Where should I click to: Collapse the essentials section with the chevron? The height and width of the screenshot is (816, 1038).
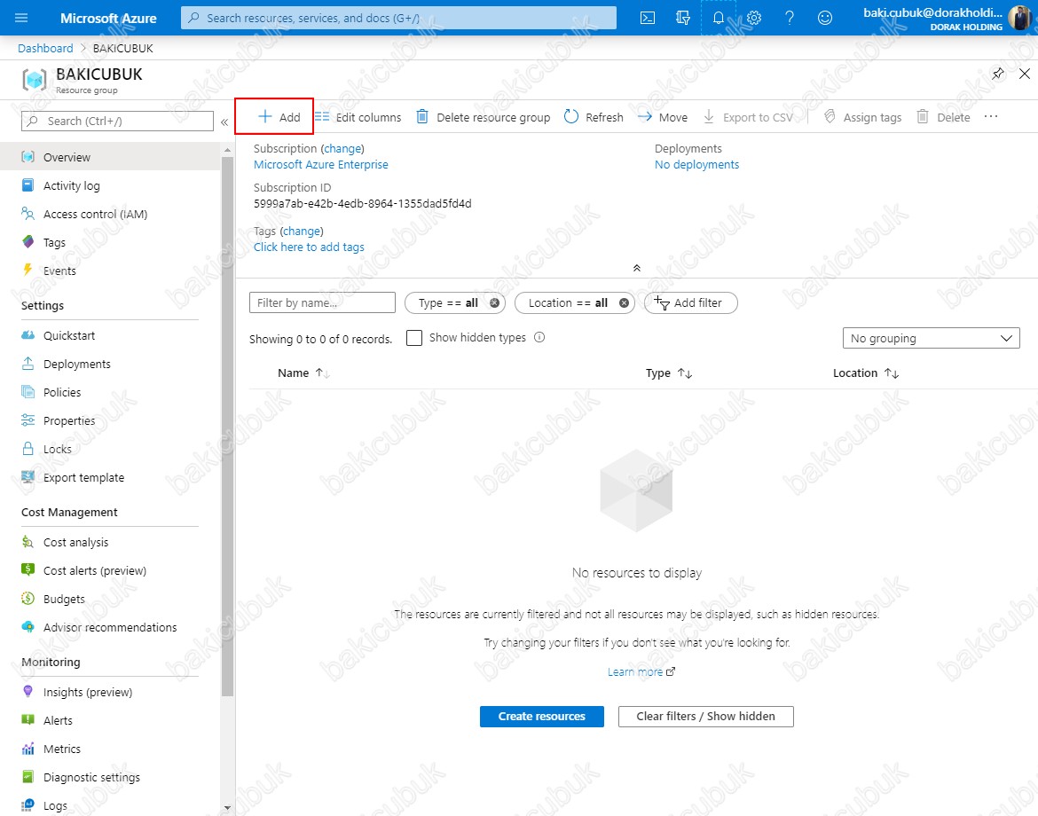(636, 268)
